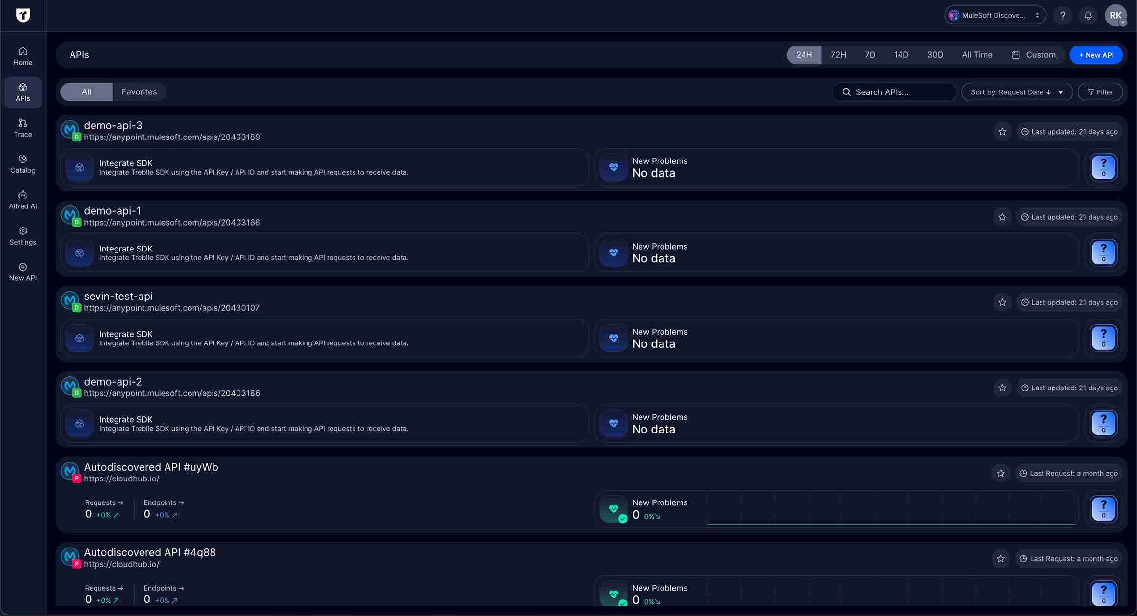Screen dimensions: 1137x616
Task: Select the 72H time range
Action: pos(838,55)
